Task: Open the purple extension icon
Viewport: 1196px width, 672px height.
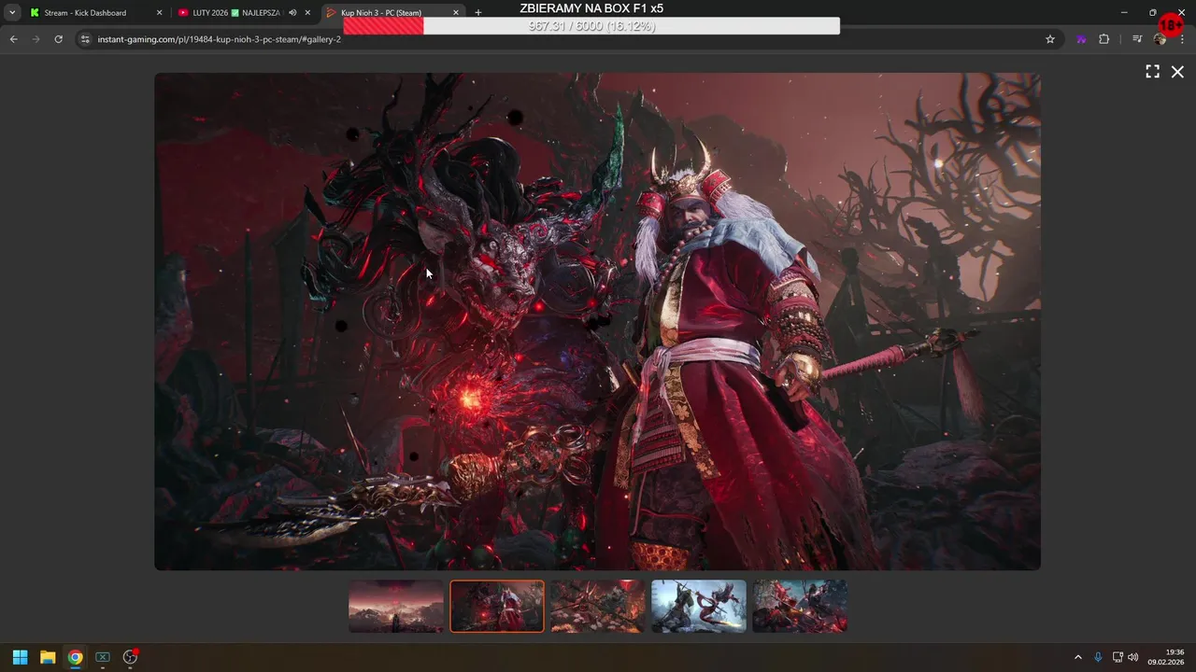Action: coord(1081,39)
